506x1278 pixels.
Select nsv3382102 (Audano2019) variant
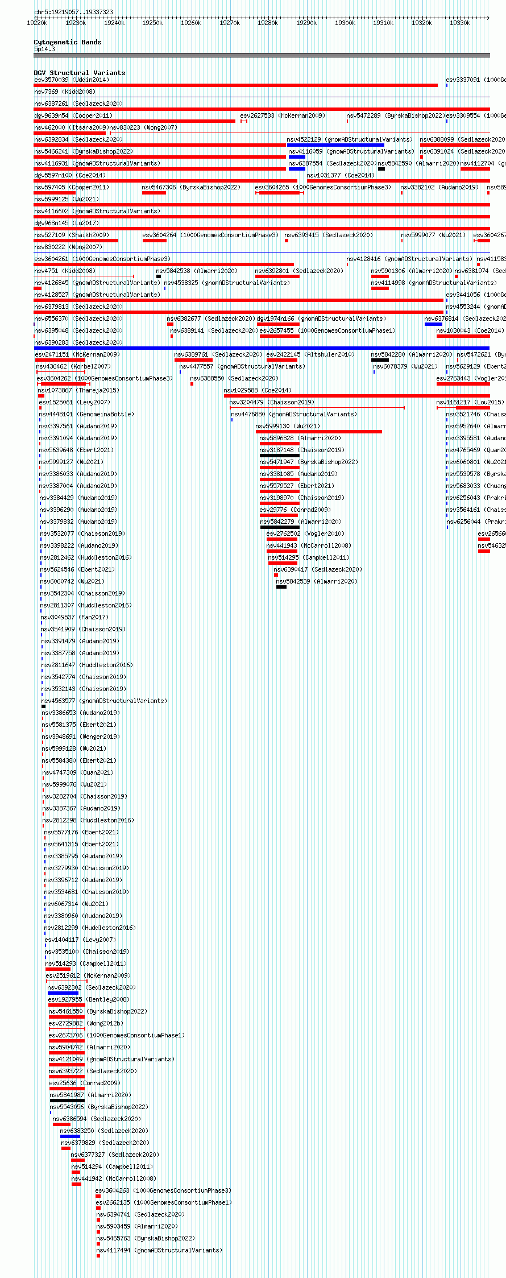pyautogui.click(x=439, y=187)
